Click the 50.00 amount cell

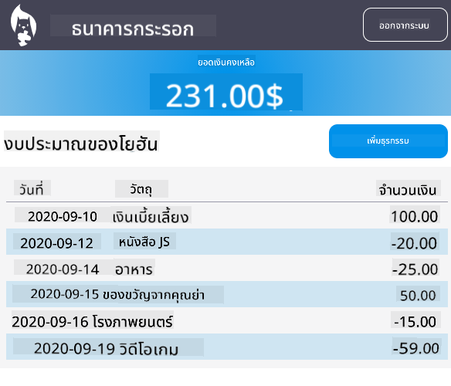418,296
